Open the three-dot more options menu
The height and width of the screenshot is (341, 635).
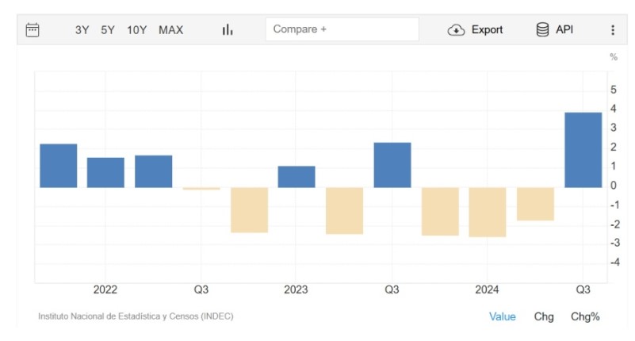(x=612, y=30)
